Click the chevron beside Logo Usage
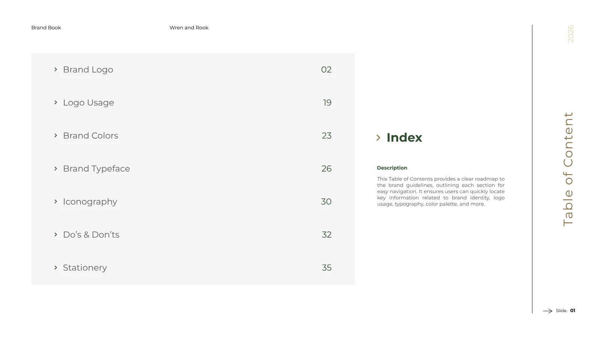The image size is (601, 338). 56,103
